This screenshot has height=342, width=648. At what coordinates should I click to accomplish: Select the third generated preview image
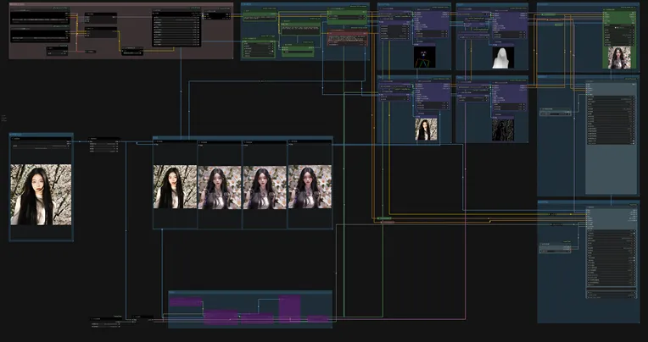pyautogui.click(x=265, y=186)
